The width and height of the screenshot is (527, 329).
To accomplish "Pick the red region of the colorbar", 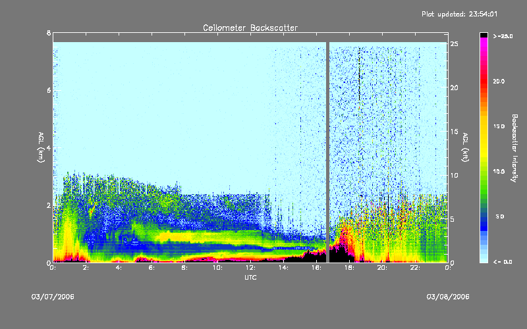I will (x=484, y=82).
